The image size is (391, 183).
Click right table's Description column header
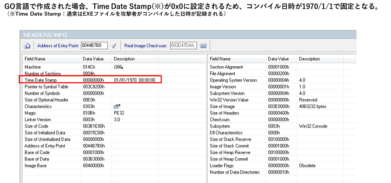[x=309, y=59]
